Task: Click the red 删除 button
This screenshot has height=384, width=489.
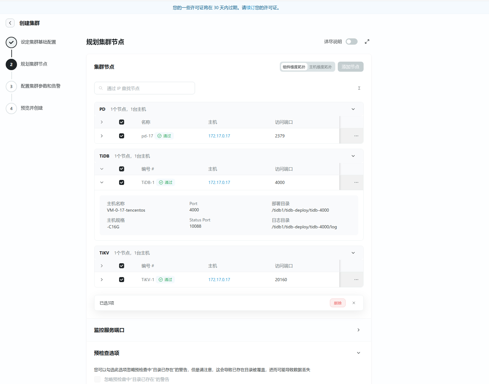Action: [338, 303]
